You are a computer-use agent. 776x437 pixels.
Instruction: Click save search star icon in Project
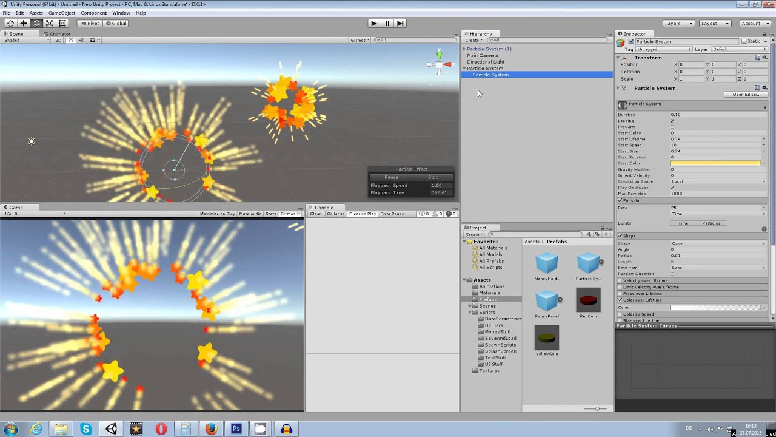click(606, 234)
